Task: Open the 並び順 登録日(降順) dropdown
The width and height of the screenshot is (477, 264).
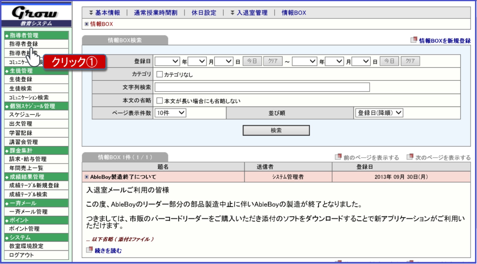Action: [x=379, y=113]
